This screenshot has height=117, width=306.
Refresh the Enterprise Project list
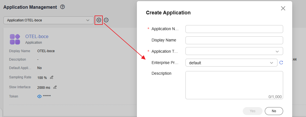click(281, 63)
